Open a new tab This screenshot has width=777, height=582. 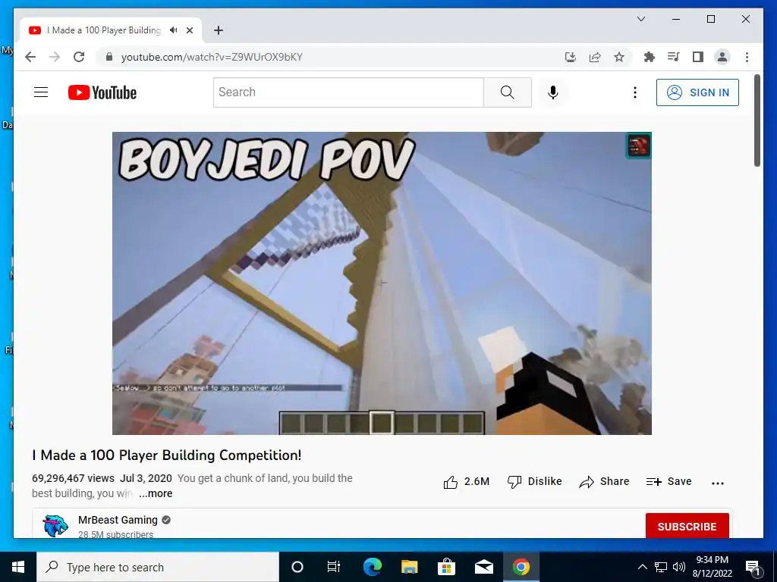click(219, 30)
